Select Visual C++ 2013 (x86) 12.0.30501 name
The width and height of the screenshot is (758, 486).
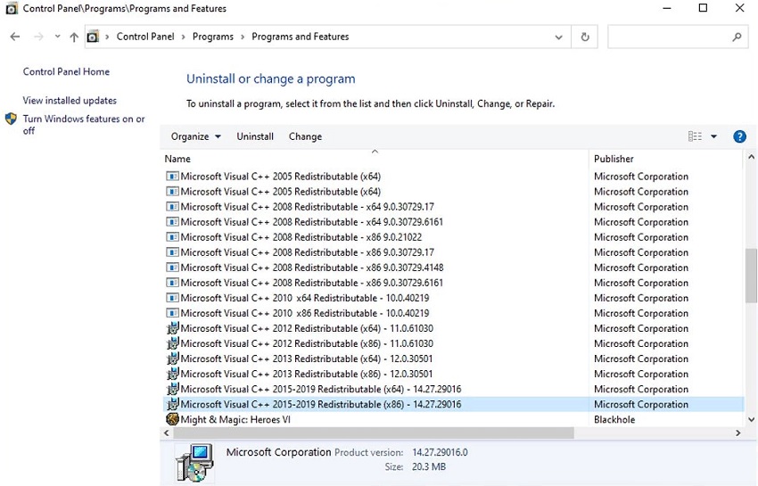click(307, 374)
